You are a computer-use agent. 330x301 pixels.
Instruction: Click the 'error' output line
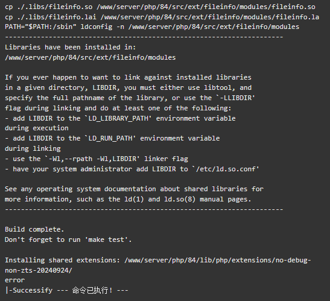pyautogui.click(x=14, y=280)
